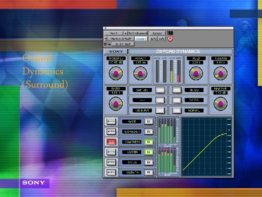Click the Ratio value field 4.03:1
This screenshot has width=262, height=197.
click(x=116, y=93)
